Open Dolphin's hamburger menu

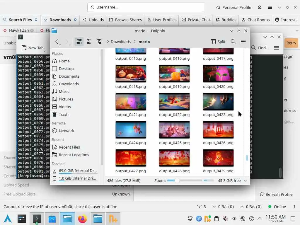243,42
